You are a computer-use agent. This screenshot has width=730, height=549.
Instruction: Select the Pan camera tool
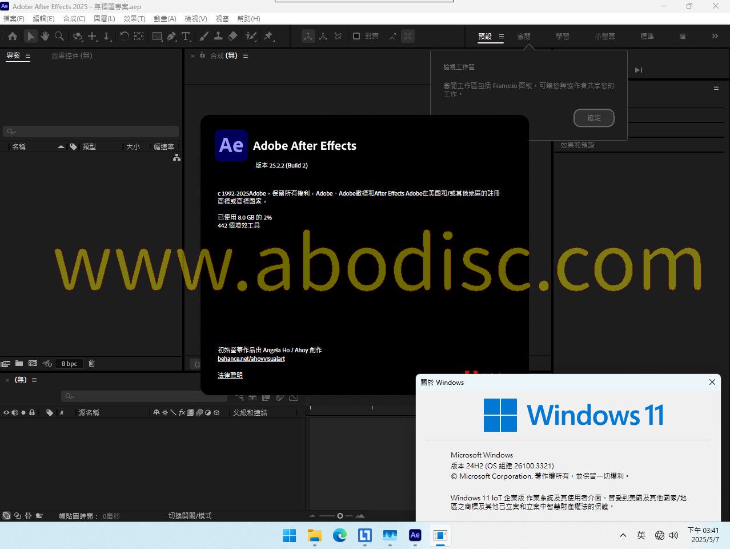pyautogui.click(x=92, y=36)
